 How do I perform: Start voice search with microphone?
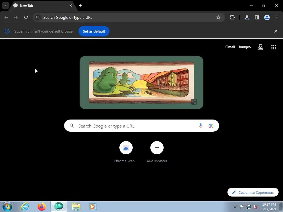click(201, 126)
